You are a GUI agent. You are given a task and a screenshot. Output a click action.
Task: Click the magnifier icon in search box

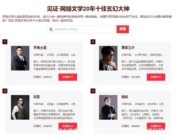(x=51, y=29)
